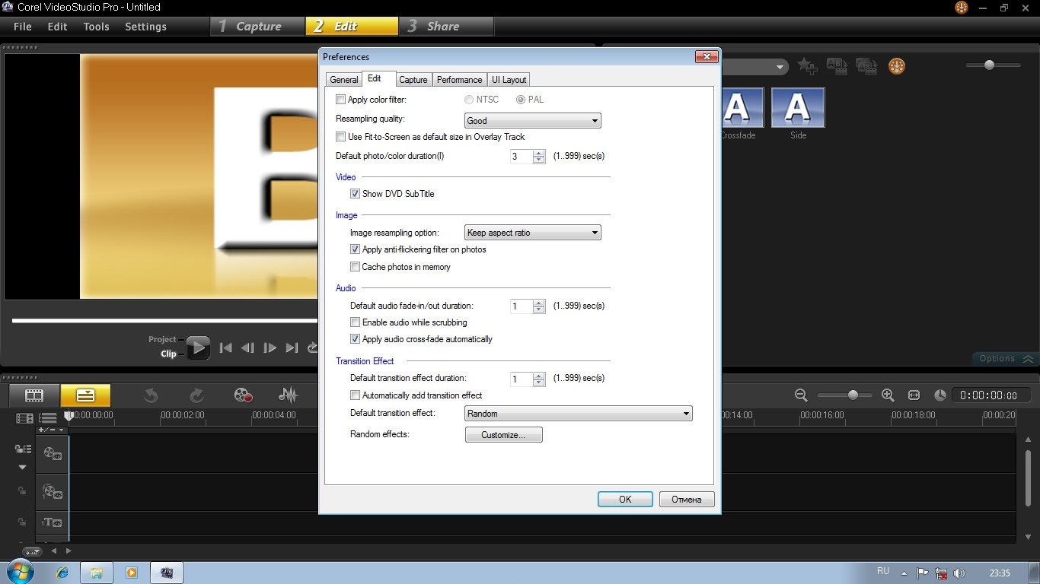Uncheck Show DVD SubTitle
Image resolution: width=1040 pixels, height=584 pixels.
coord(355,194)
